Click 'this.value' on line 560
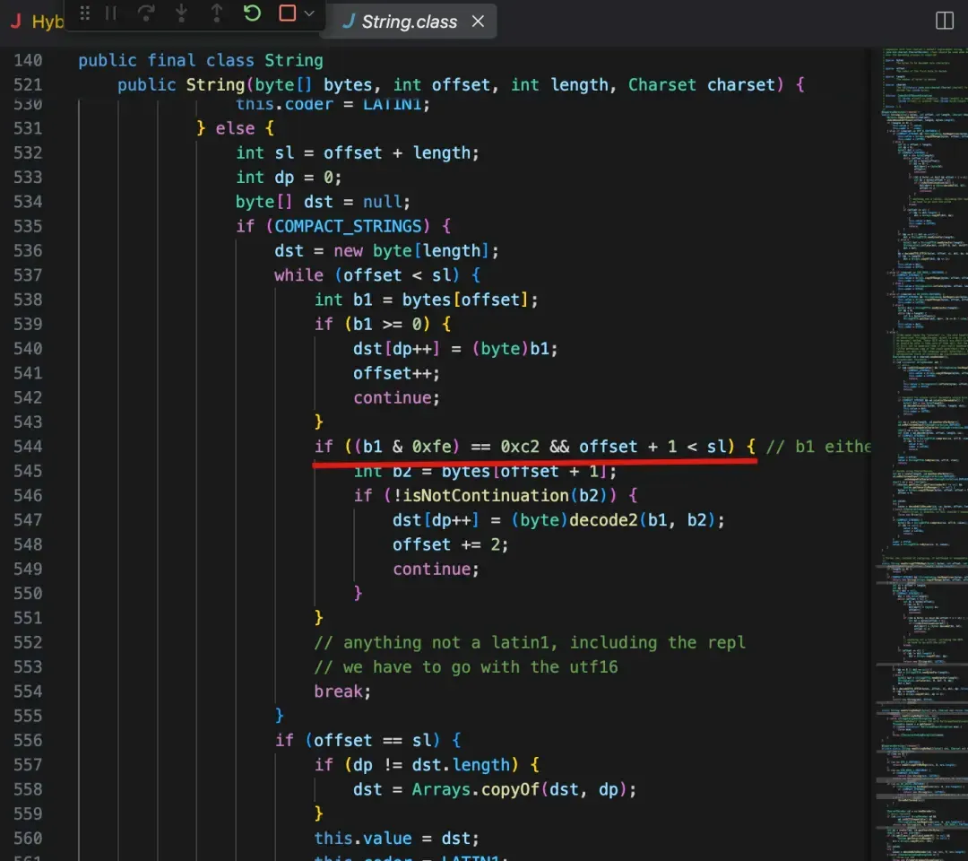968x861 pixels. point(362,839)
